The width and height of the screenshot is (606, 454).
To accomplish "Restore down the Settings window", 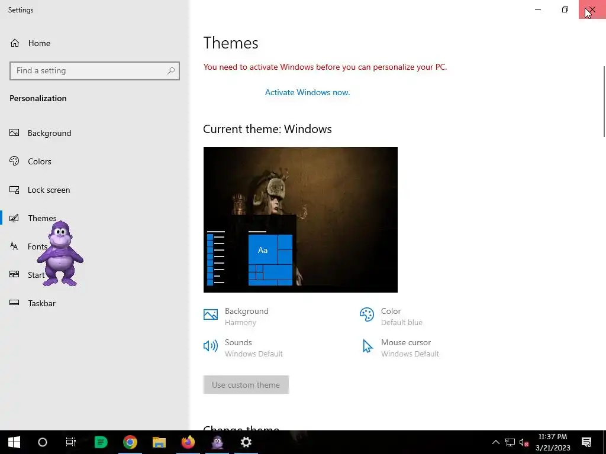I will tap(565, 9).
